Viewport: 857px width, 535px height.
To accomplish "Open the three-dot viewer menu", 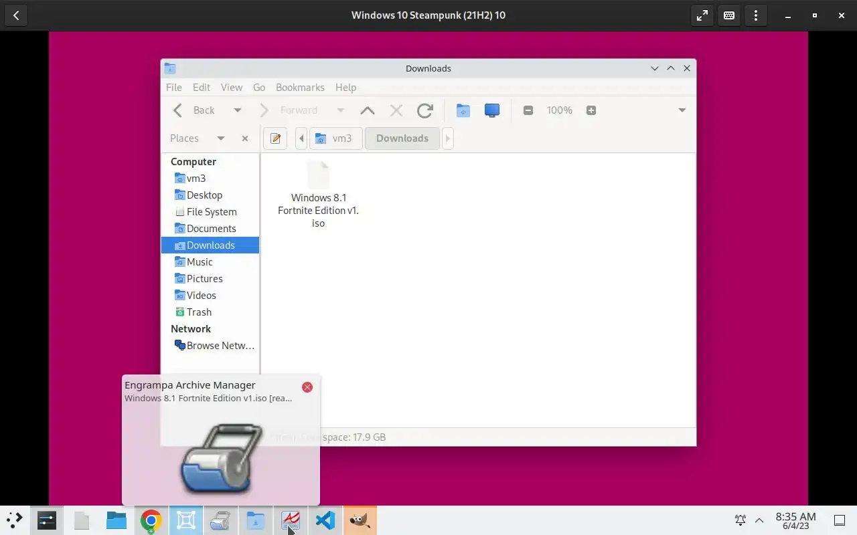I will click(756, 15).
